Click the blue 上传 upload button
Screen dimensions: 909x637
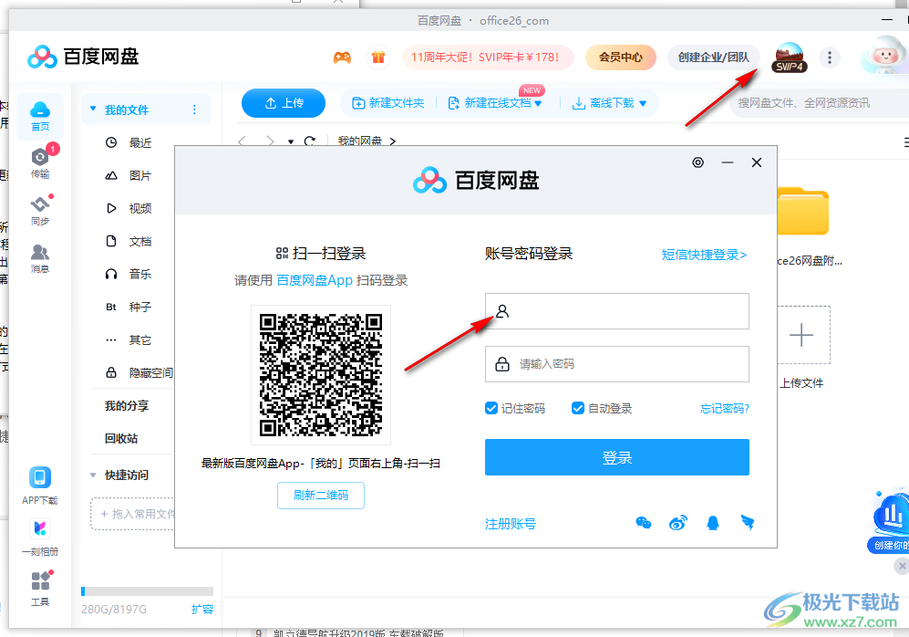284,103
